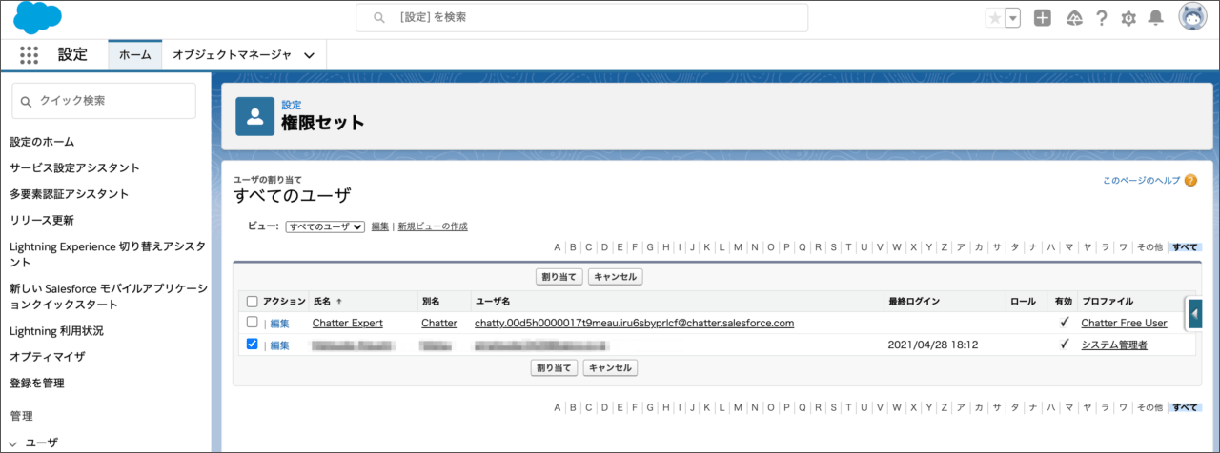Collapse the ユーザ tree section
Viewport: 1220px width, 453px height.
point(15,443)
